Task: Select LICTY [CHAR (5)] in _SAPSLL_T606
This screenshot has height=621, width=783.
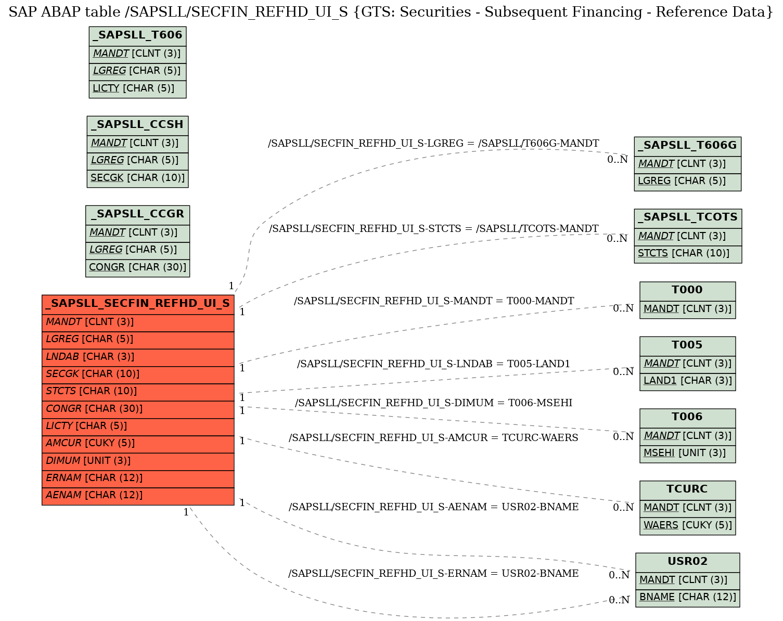Action: pyautogui.click(x=137, y=89)
